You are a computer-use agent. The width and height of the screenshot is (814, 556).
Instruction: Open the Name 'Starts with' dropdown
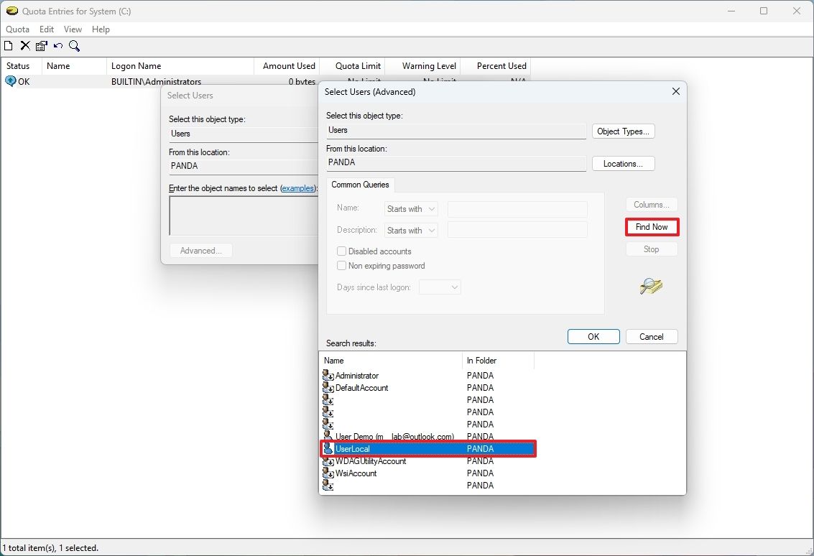[x=410, y=208]
